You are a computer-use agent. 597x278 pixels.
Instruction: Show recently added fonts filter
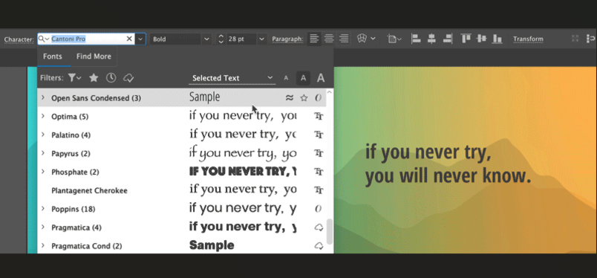coord(111,78)
